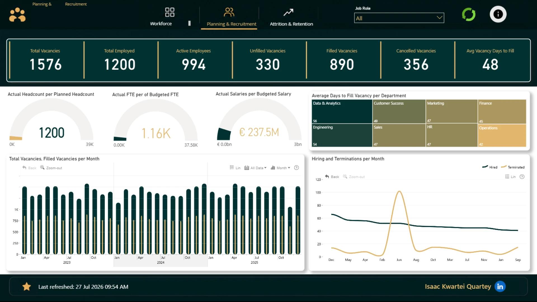Expand the Month granularity dropdown
Image resolution: width=537 pixels, height=302 pixels.
tap(280, 168)
